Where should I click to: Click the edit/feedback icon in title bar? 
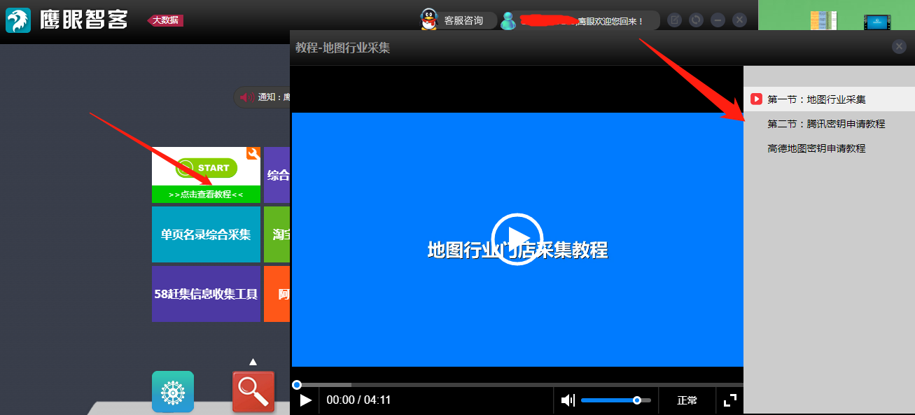(x=674, y=20)
